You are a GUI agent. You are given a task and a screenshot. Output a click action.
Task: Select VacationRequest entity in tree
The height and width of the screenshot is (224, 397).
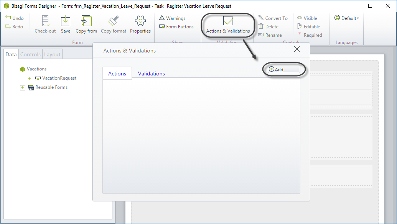pos(59,78)
